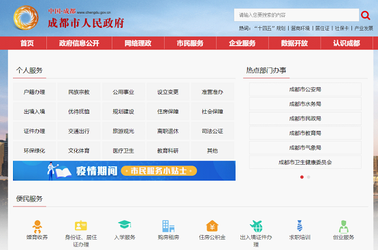Open the 住房公积金 house icon
This screenshot has width=378, height=250.
[x=212, y=226]
